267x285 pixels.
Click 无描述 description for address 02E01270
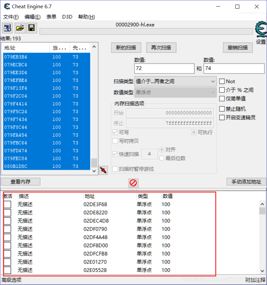(25, 262)
